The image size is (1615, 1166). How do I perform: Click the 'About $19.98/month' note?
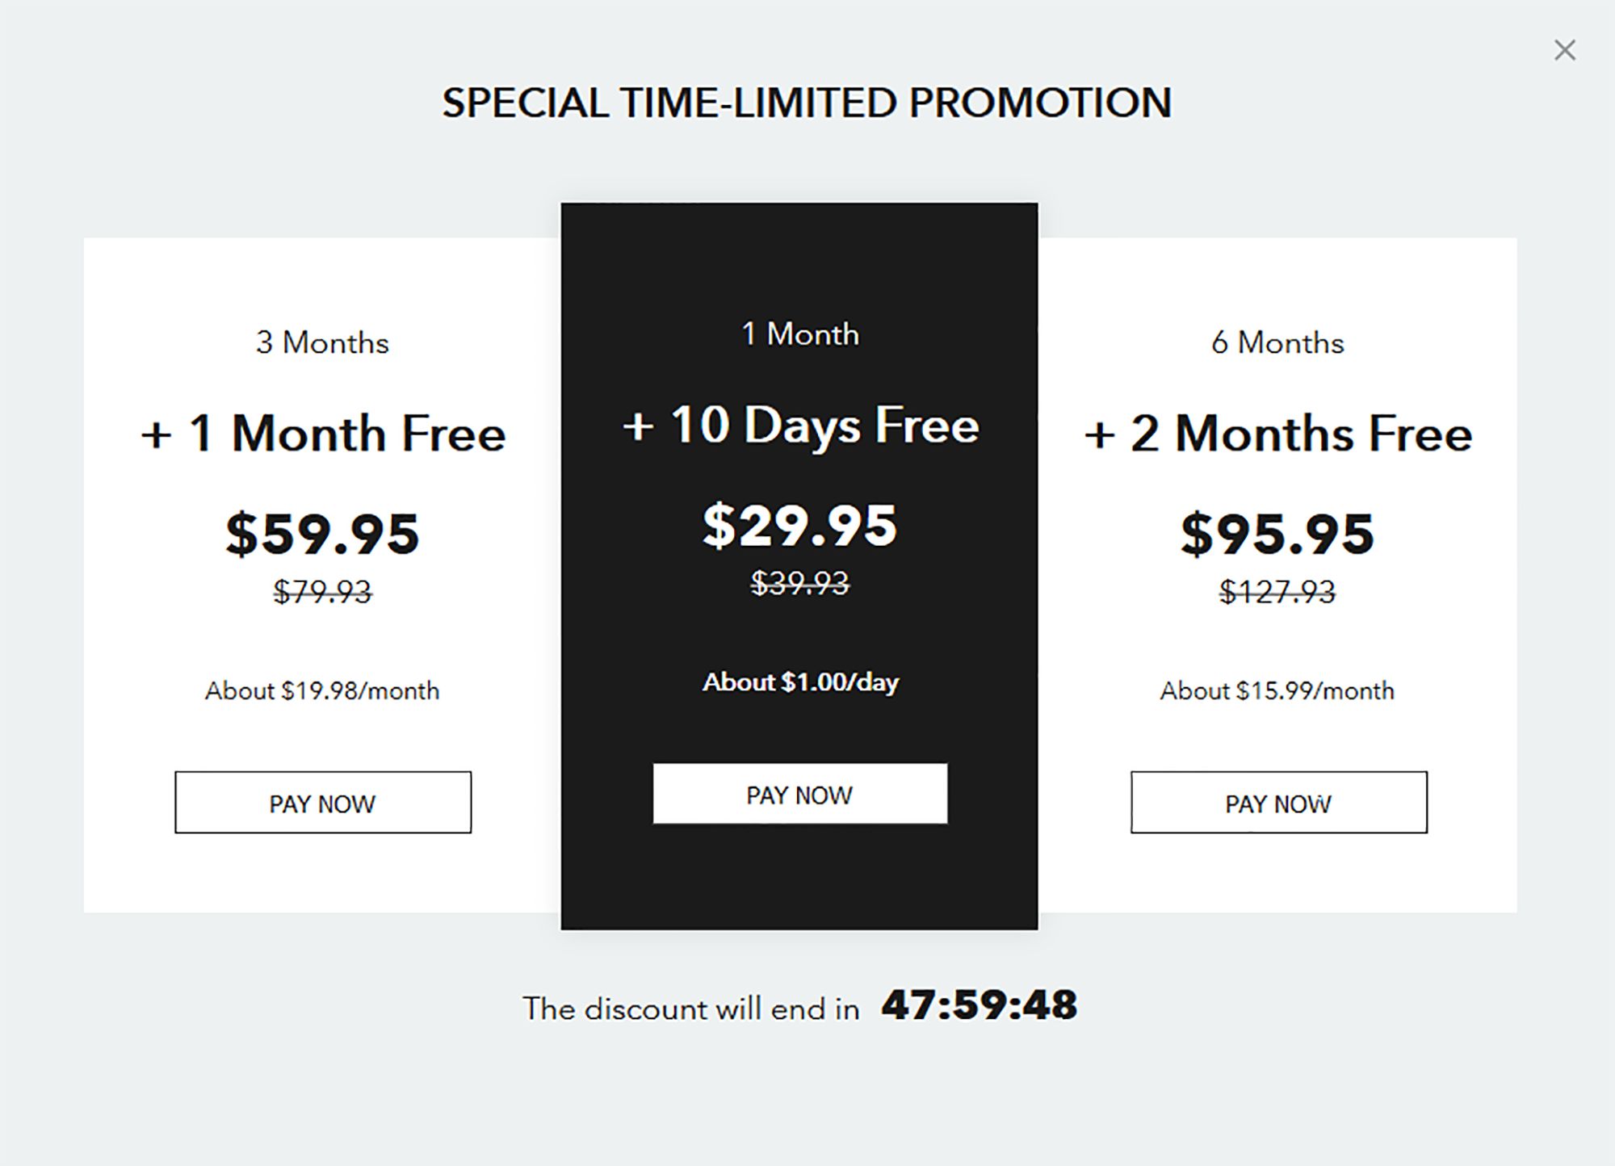click(x=323, y=691)
